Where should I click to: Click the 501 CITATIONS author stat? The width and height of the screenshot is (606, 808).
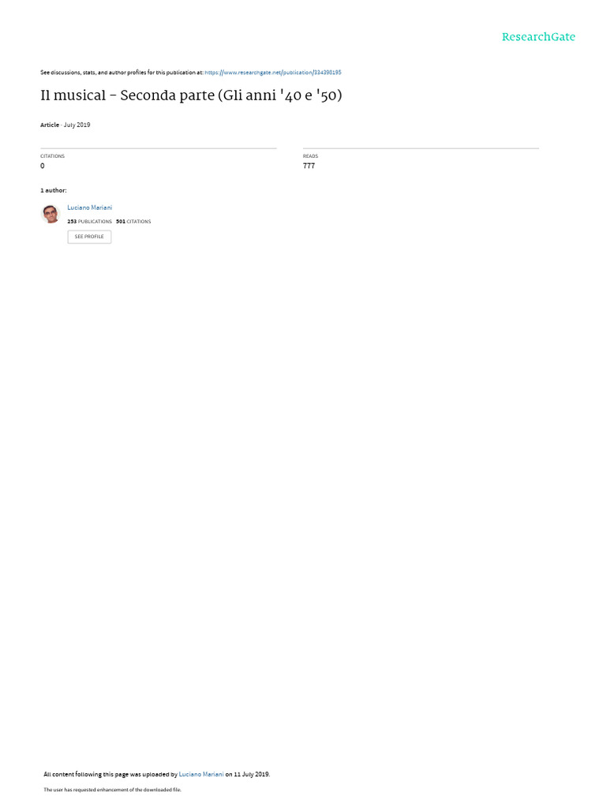[x=133, y=222]
